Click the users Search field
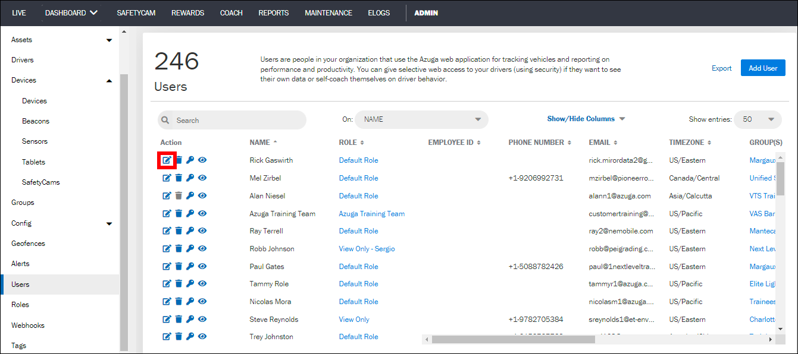 pos(232,120)
